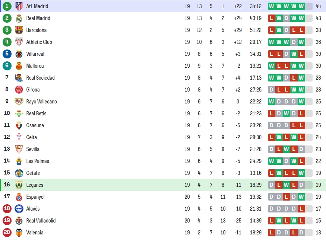Click Osasuna's first draw badge
Image resolution: width=326 pixels, height=240 pixels.
(x=271, y=125)
